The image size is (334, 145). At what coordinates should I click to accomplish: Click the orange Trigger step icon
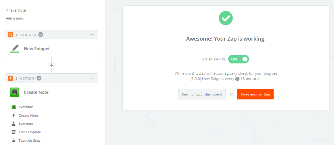pos(11,35)
